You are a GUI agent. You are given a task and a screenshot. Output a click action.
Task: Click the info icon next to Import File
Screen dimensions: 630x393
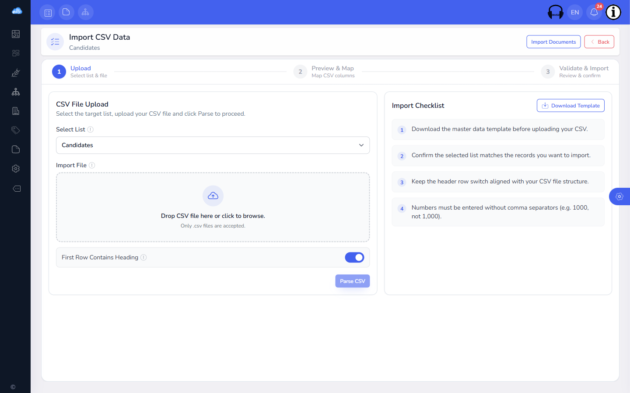[92, 165]
